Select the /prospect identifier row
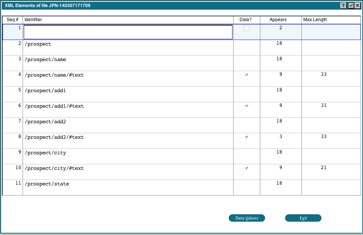 [128, 44]
